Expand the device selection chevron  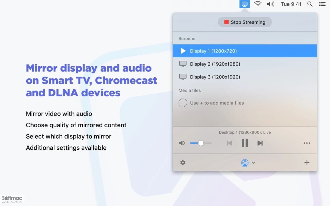254,162
